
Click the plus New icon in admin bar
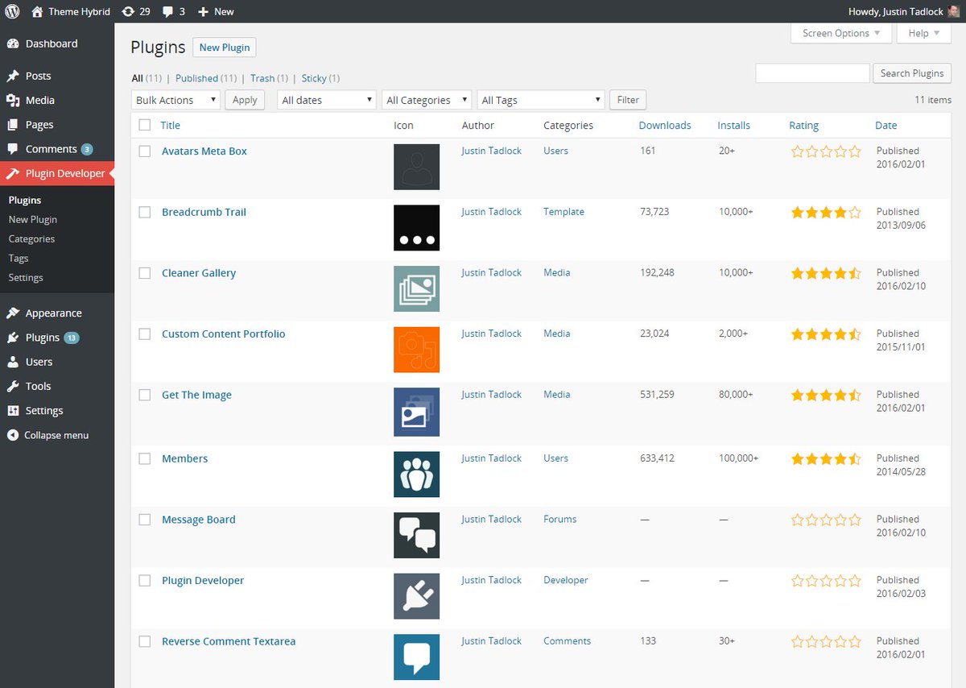pos(203,11)
